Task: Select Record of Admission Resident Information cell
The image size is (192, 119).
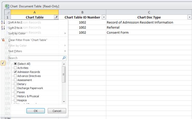Action: tap(149, 22)
